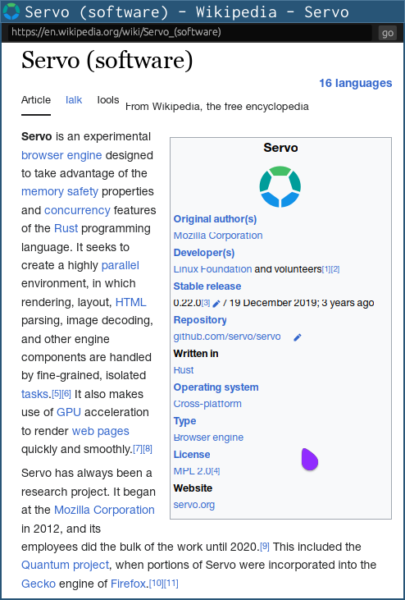Open the browser engine link
405x600 pixels.
[x=61, y=155]
